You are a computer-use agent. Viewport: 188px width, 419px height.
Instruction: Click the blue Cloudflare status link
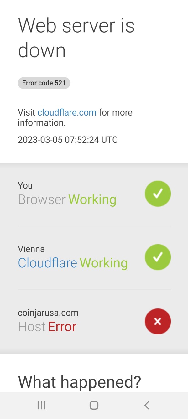click(47, 263)
